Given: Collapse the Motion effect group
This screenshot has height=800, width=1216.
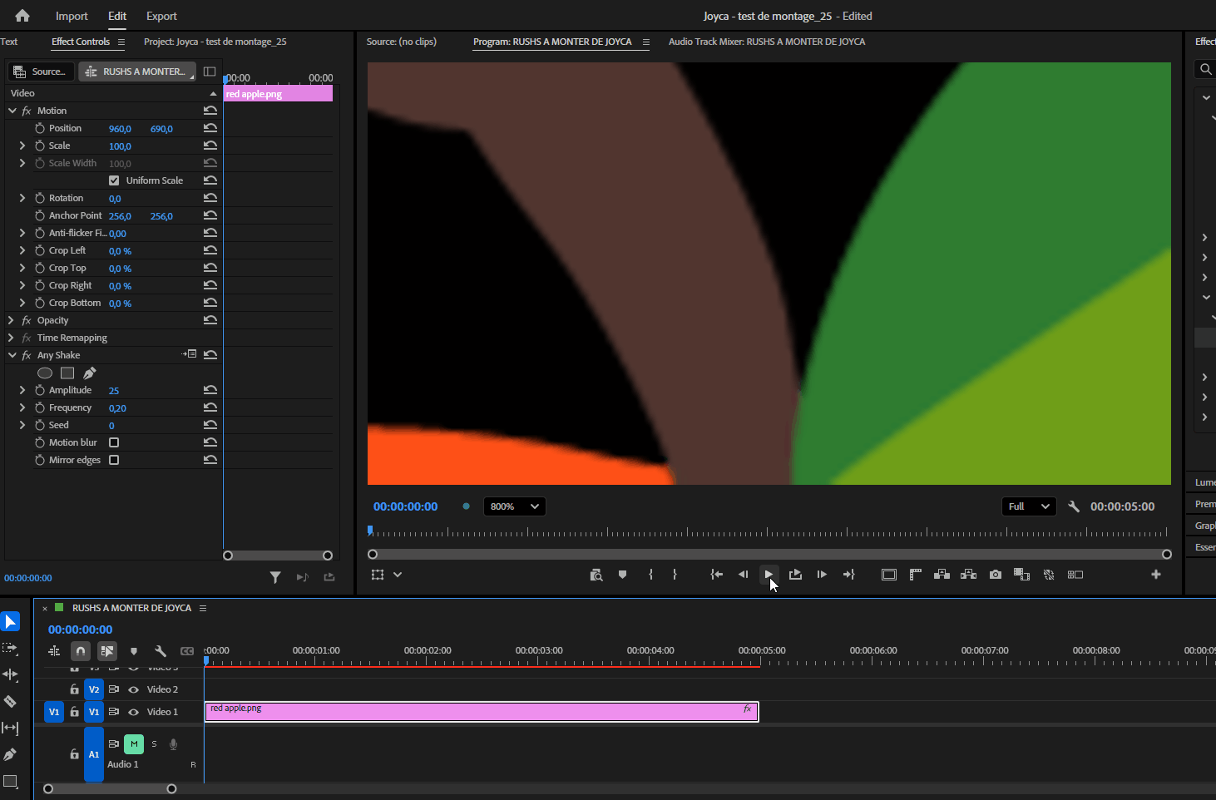Looking at the screenshot, I should (12, 111).
